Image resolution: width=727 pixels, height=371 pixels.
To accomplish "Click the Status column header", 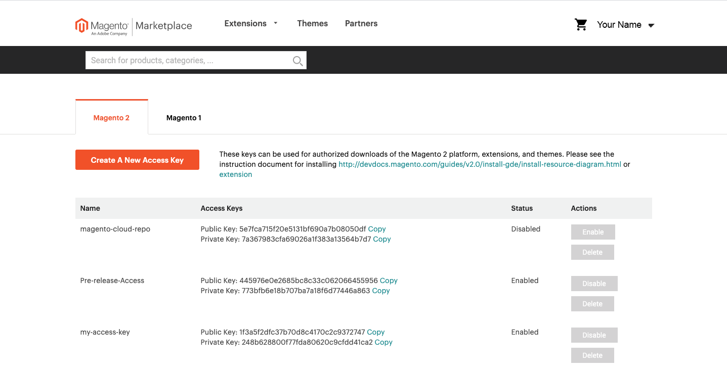I will (x=522, y=208).
